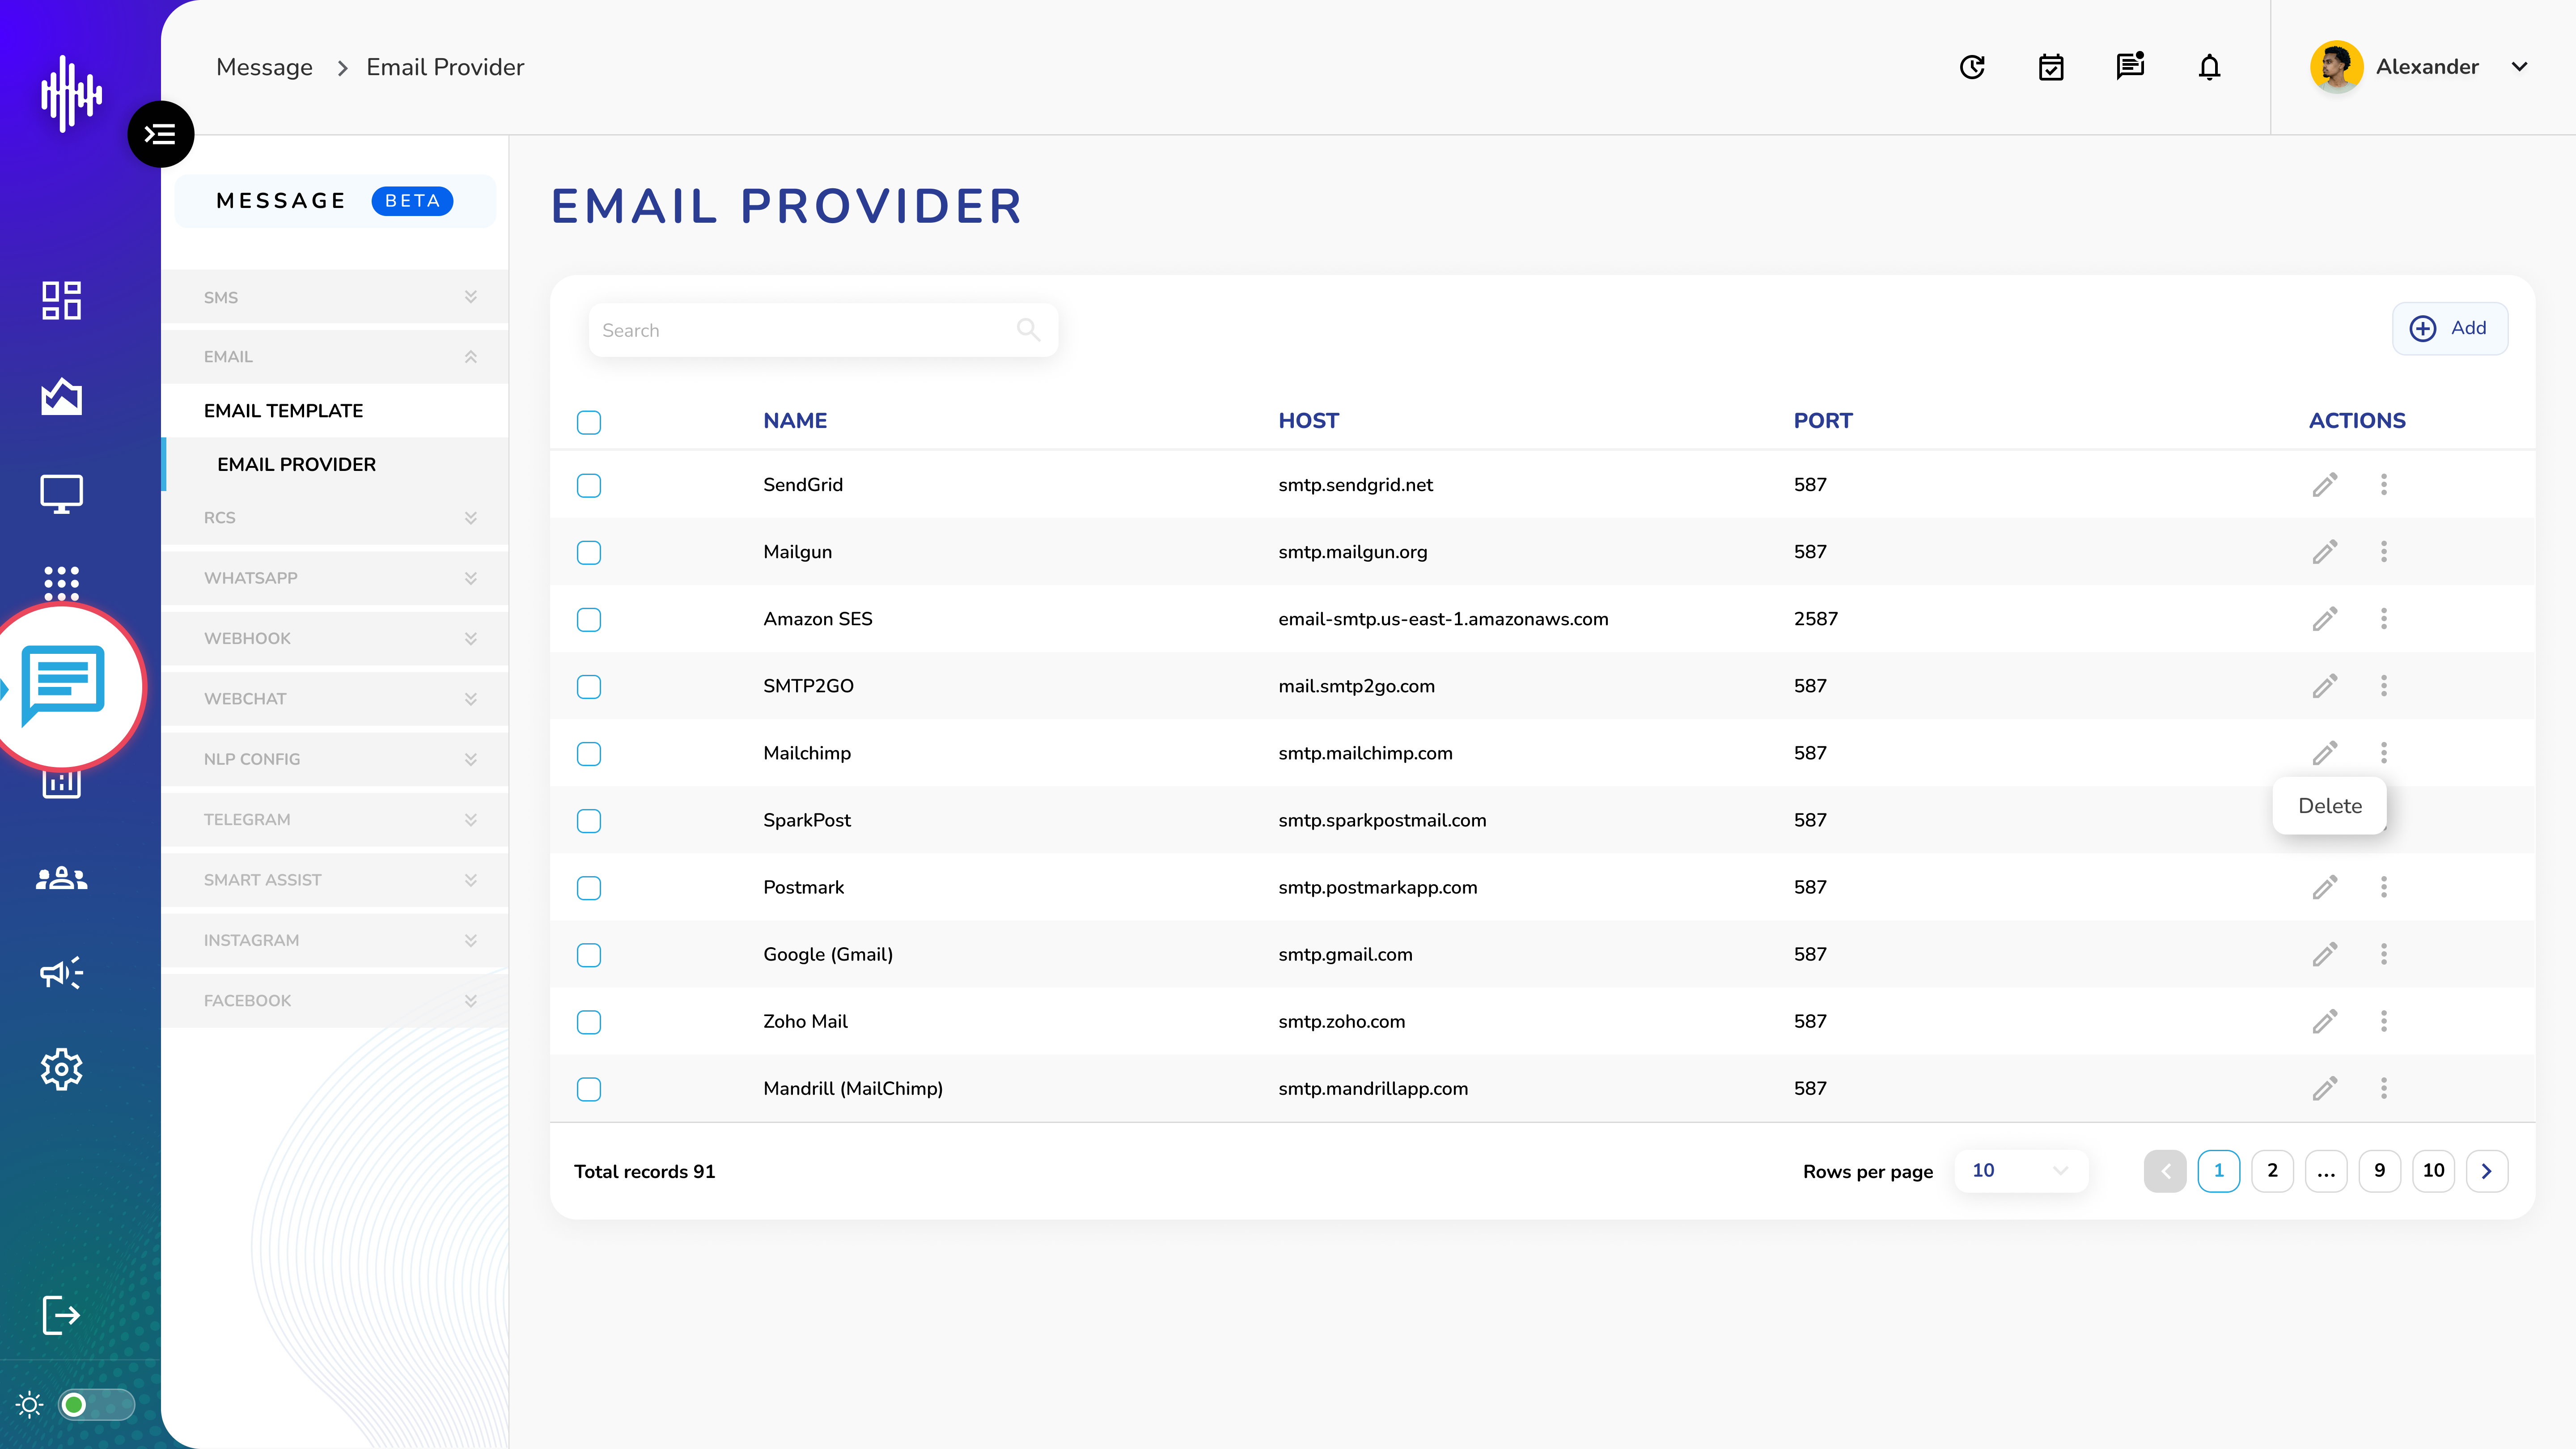Screen dimensions: 2576x1449
Task: Edit the Google (Gmail) provider pencil icon
Action: click(x=2325, y=954)
